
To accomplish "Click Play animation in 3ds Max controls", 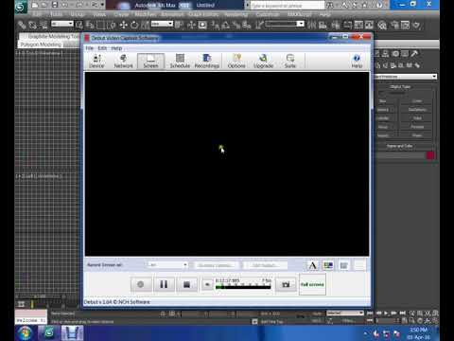I will point(386,314).
